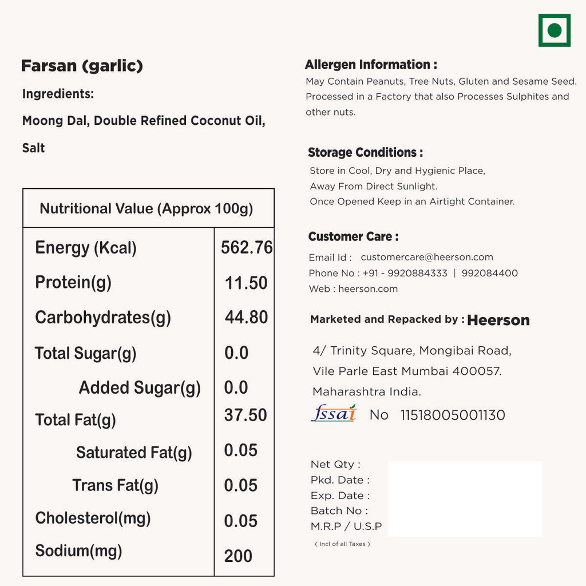Click the Farsan (garlic) product title
This screenshot has height=586, width=586.
pos(82,66)
